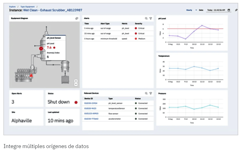Open device EUI230-773642

[91, 119]
